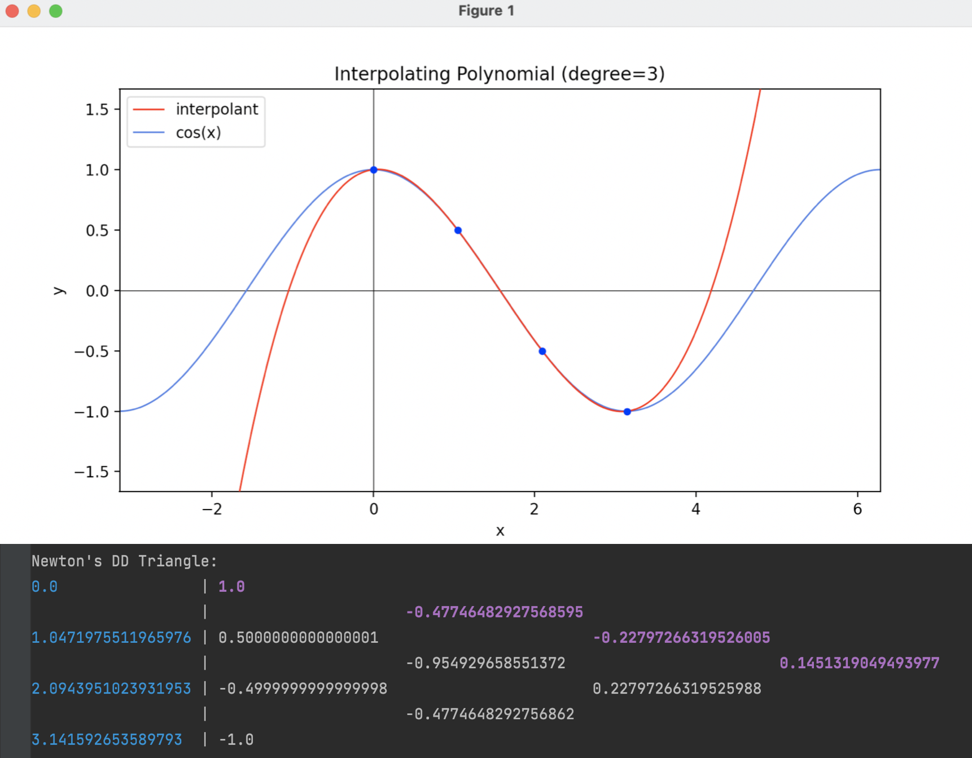This screenshot has width=972, height=758.
Task: Click the divided difference -0.954929658551372
Action: (x=485, y=663)
